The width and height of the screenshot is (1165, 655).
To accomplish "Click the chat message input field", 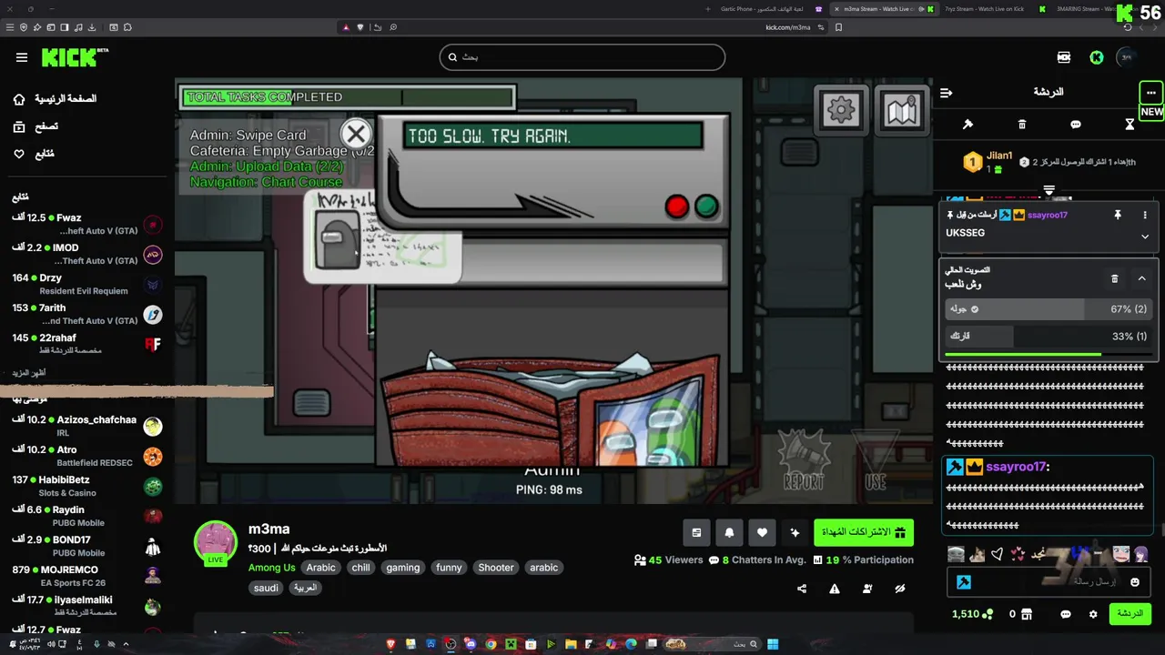I will coord(1048,581).
